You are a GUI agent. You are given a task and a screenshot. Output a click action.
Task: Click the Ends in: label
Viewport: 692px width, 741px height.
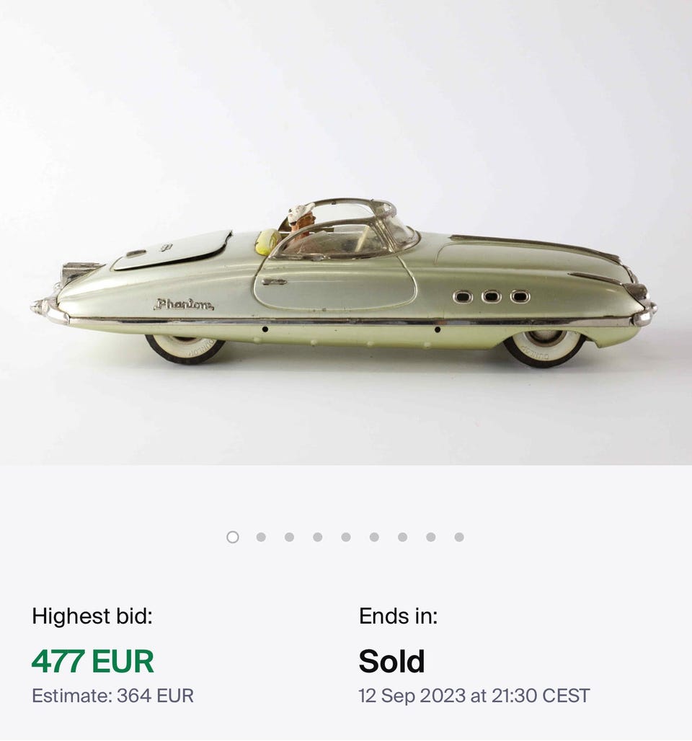398,616
